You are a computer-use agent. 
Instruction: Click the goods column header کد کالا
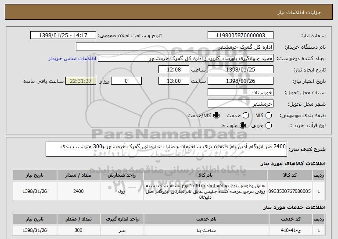[x=290, y=175]
